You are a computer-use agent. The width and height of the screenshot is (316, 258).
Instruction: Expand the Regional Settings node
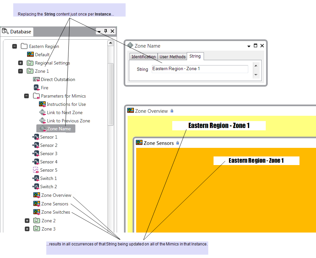point(20,63)
